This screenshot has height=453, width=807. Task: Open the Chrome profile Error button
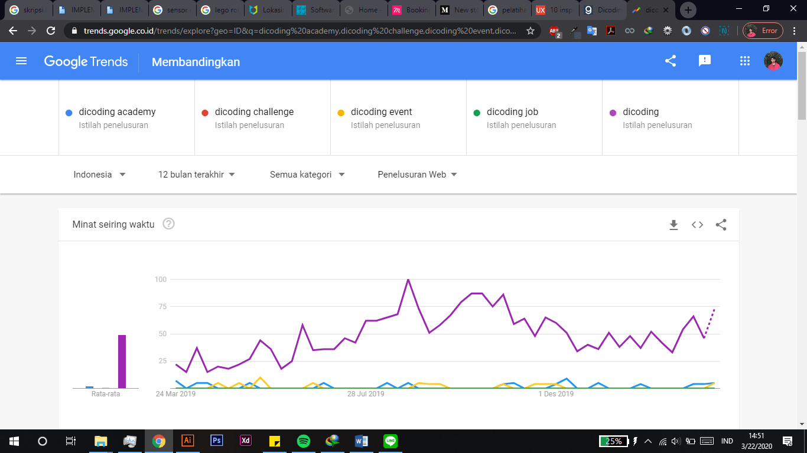coord(763,31)
